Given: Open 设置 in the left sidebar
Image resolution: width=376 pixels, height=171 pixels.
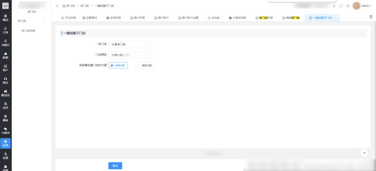Looking at the screenshot, I should pos(5,156).
